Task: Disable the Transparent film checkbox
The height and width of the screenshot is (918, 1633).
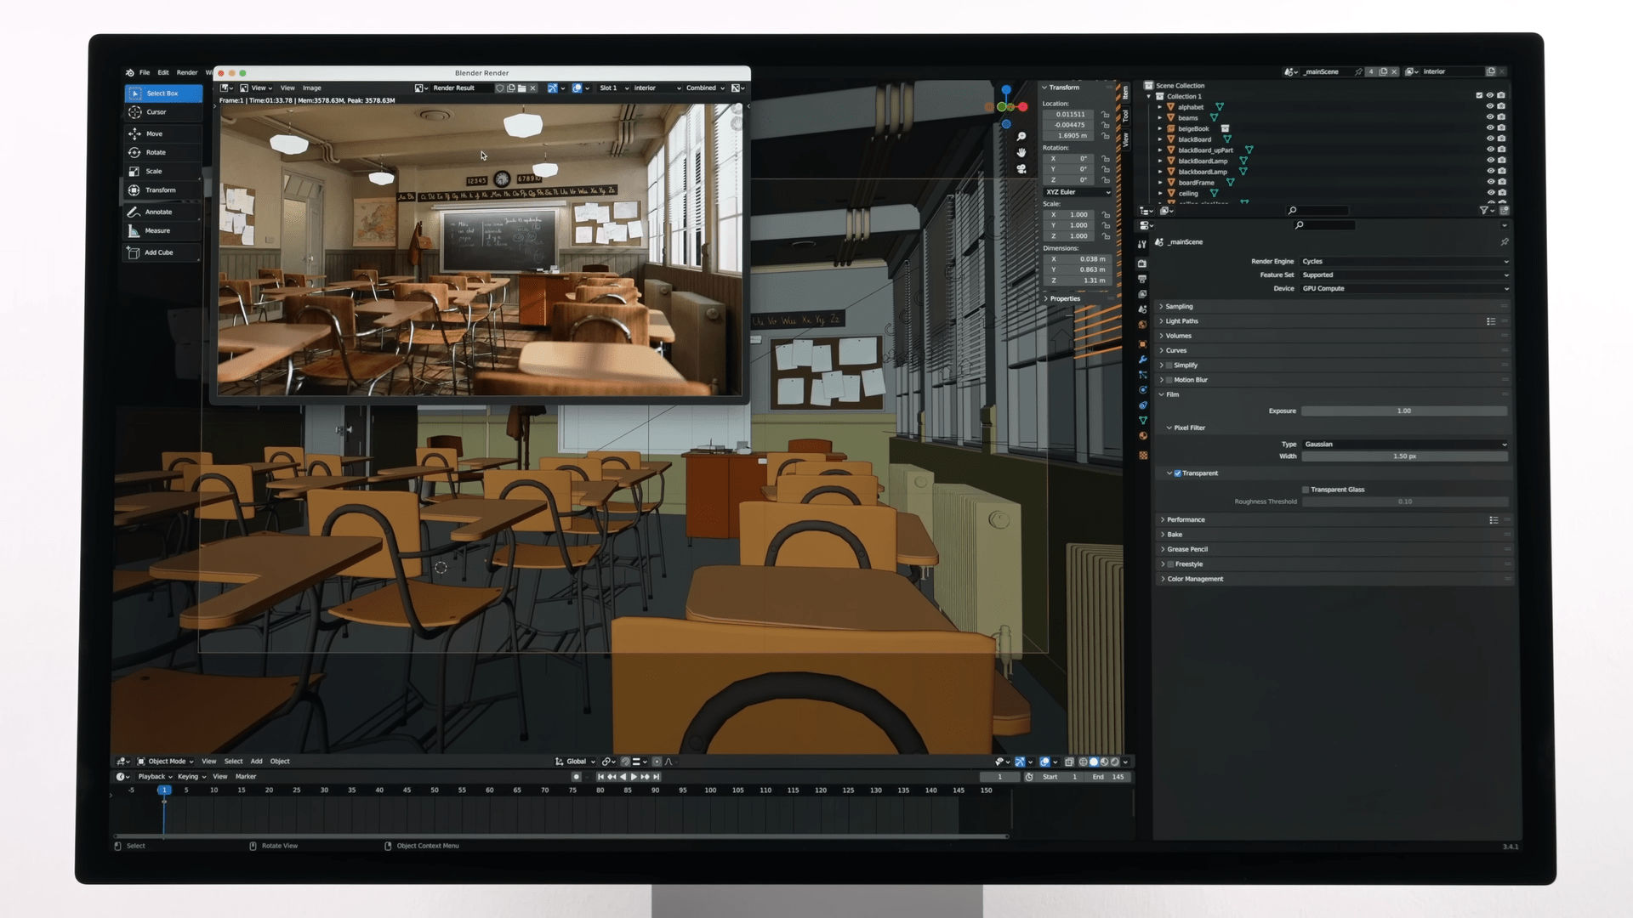Action: (x=1177, y=473)
